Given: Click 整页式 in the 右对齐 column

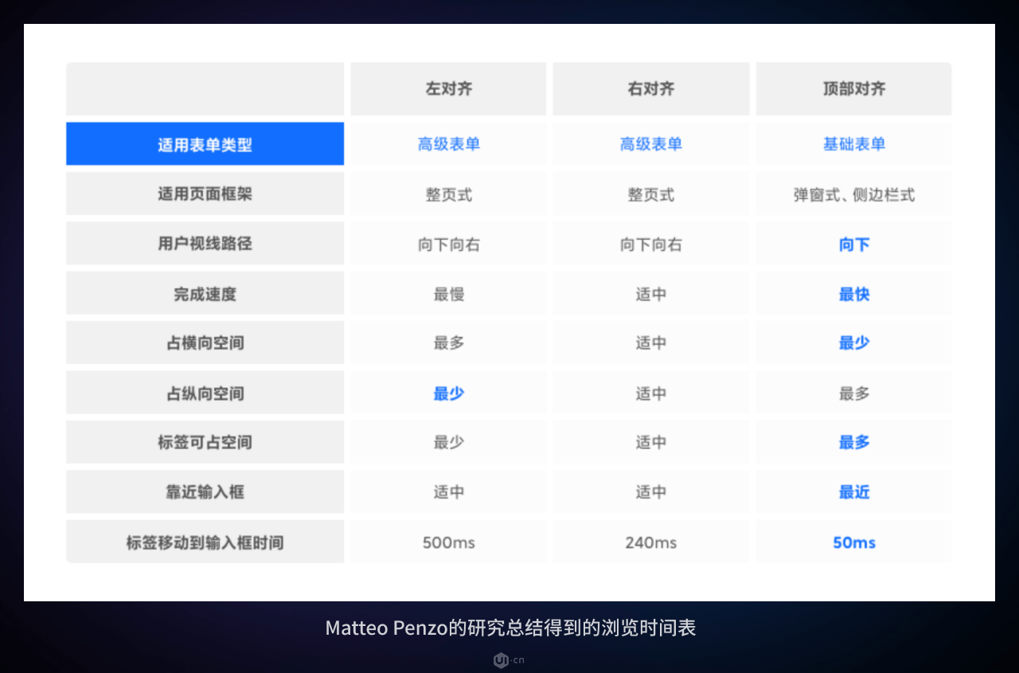Looking at the screenshot, I should (651, 194).
